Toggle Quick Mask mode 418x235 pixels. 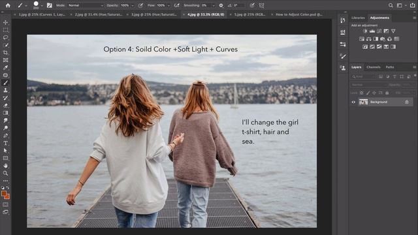click(x=5, y=204)
